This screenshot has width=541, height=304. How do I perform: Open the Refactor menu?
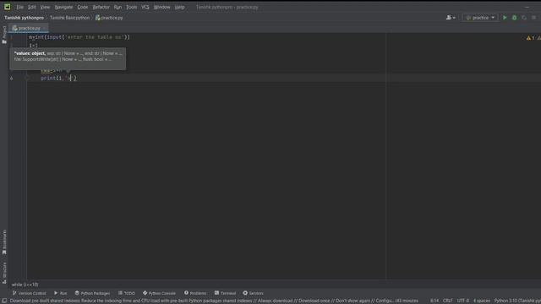[x=101, y=8]
